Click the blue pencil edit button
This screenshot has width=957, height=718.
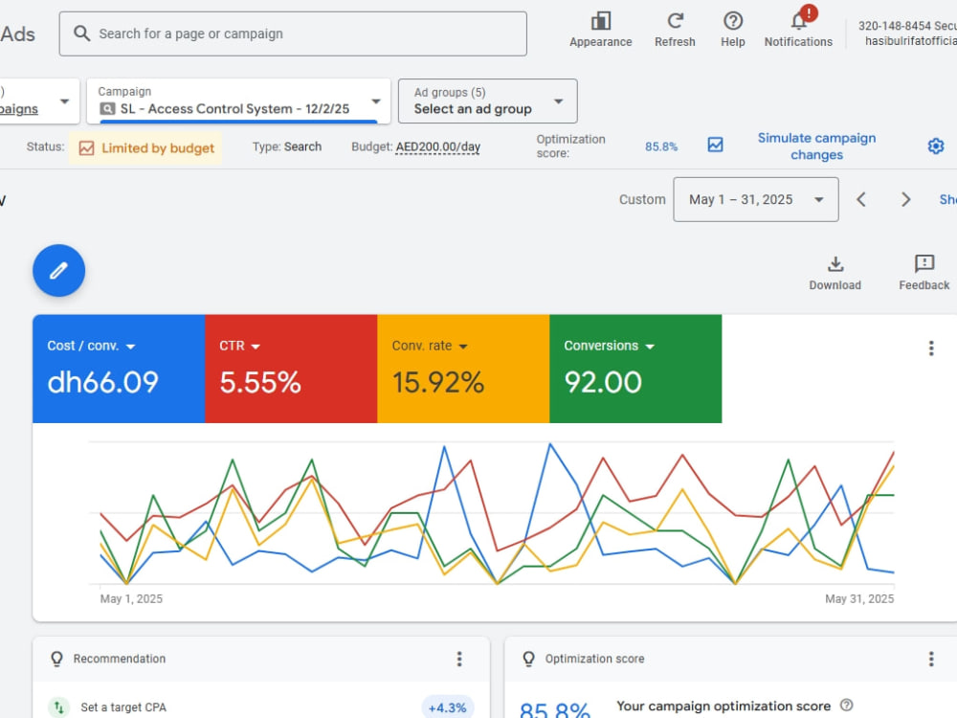tap(58, 271)
